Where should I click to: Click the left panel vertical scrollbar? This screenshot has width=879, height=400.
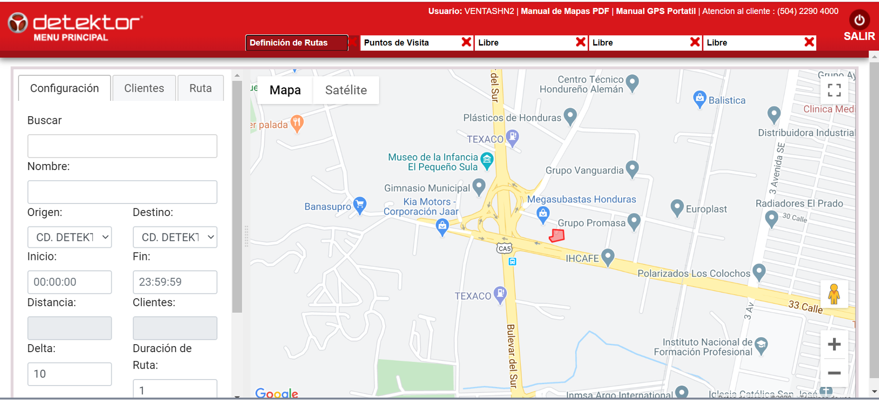click(x=237, y=196)
